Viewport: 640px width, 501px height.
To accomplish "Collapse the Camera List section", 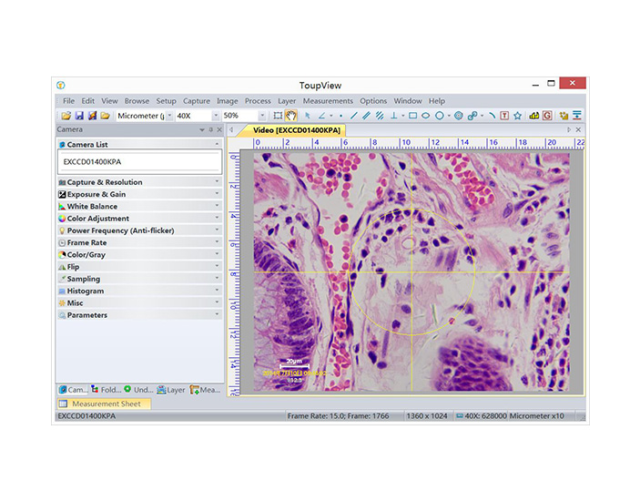I will pos(139,144).
